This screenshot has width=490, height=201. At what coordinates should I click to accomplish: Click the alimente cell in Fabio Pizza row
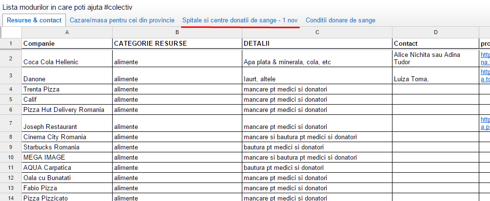coord(177,188)
